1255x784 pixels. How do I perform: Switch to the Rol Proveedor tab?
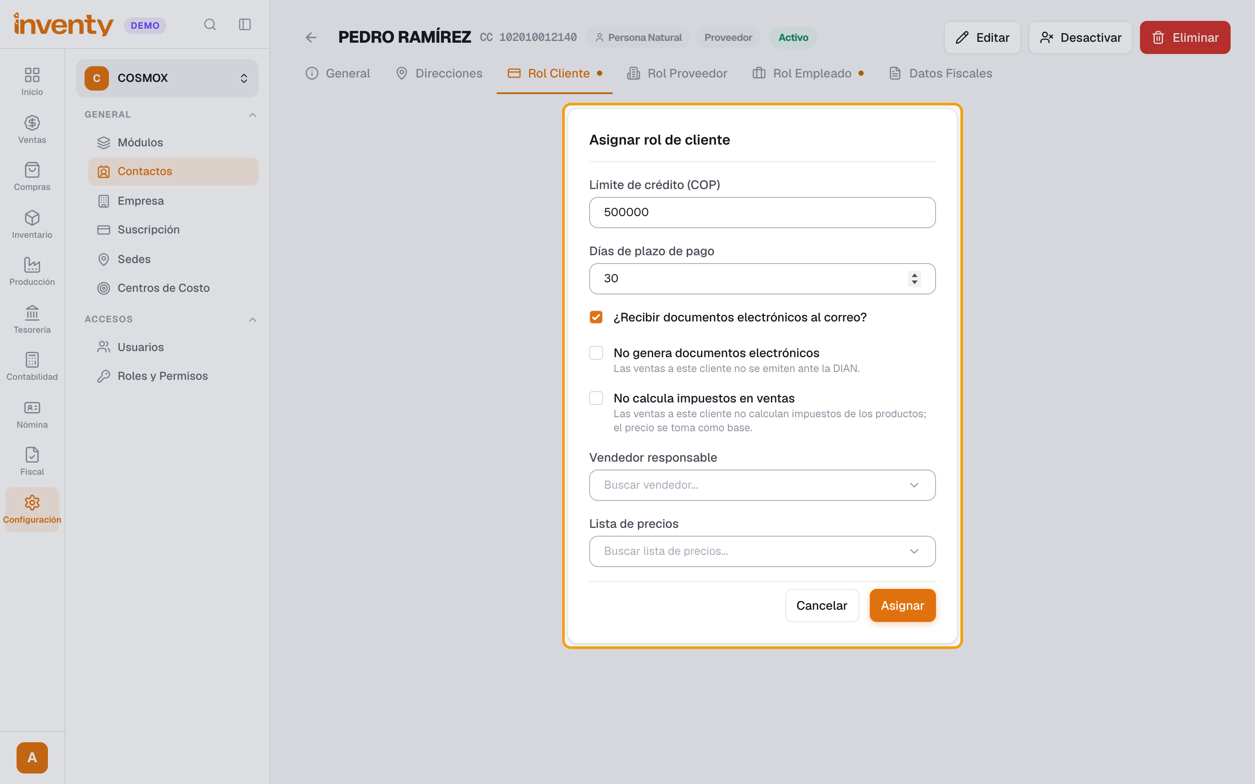pos(677,74)
